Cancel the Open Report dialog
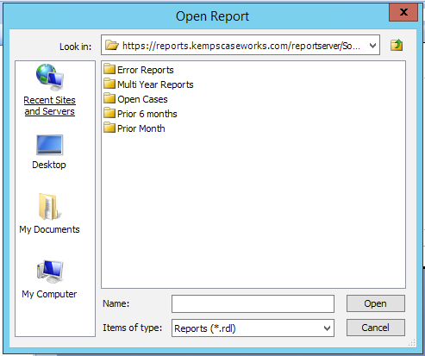This screenshot has height=356, width=425. click(x=376, y=328)
